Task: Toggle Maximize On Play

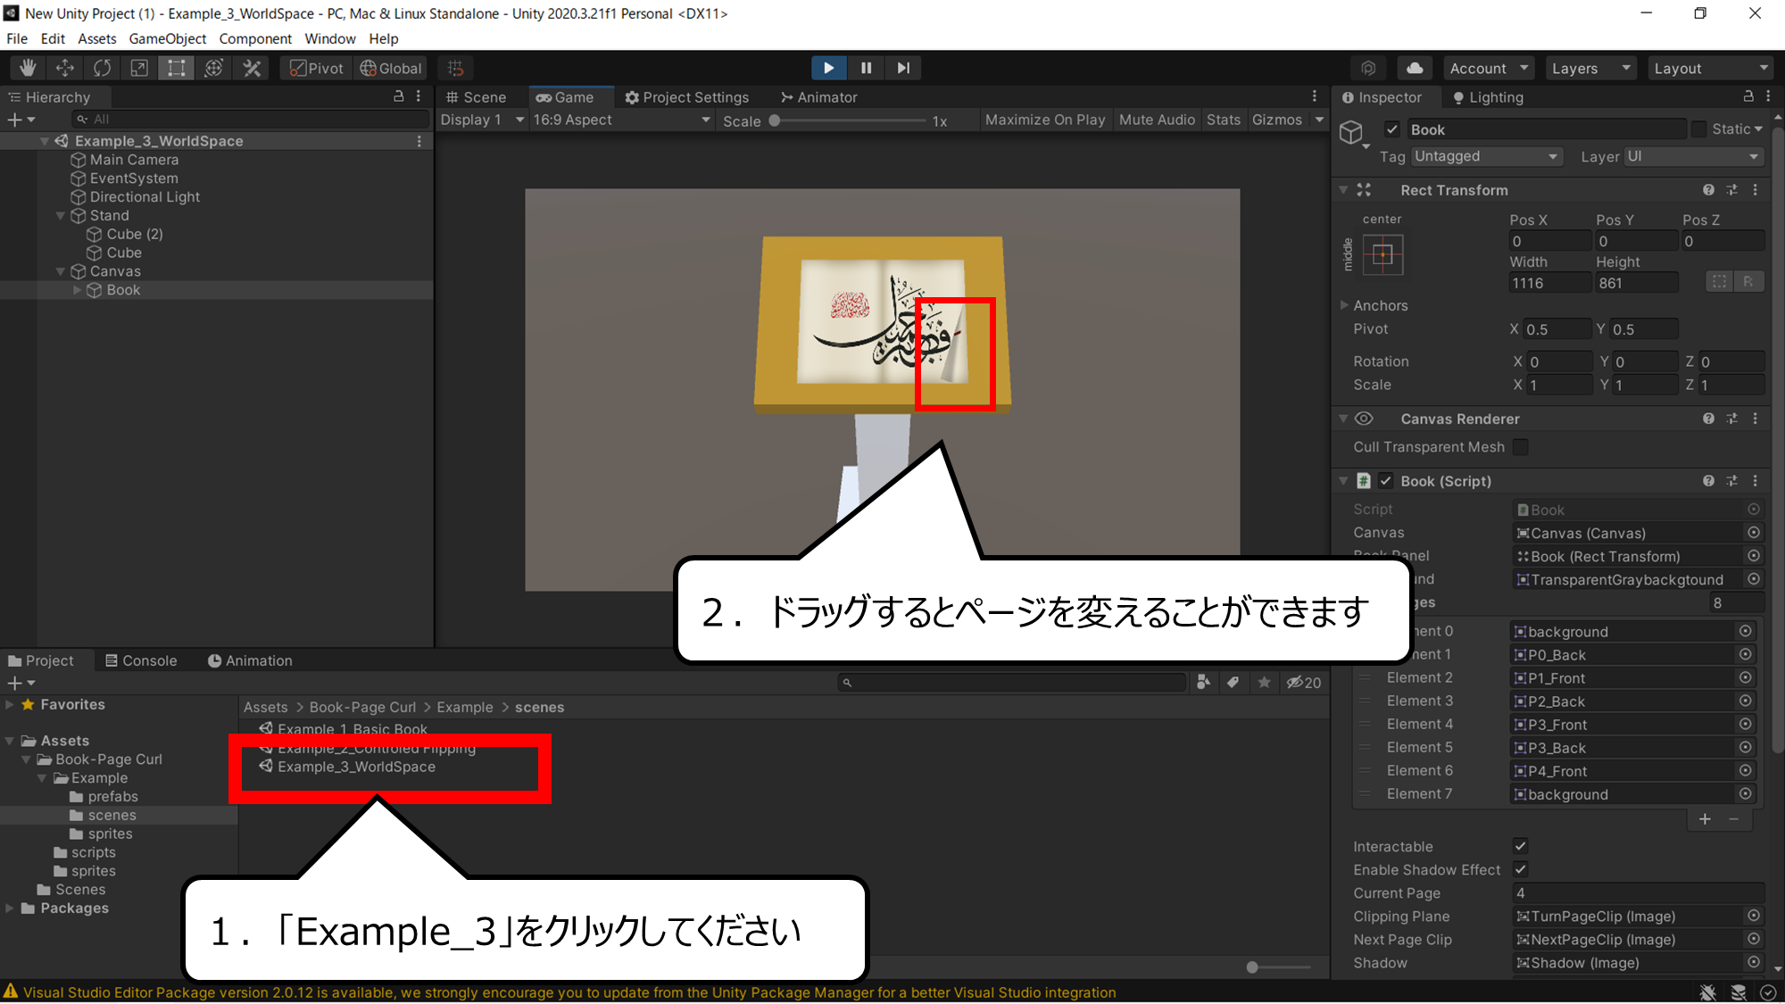Action: pyautogui.click(x=1045, y=120)
